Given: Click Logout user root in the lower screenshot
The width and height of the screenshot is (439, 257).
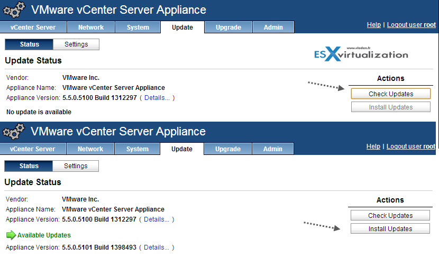Looking at the screenshot, I should coord(411,146).
